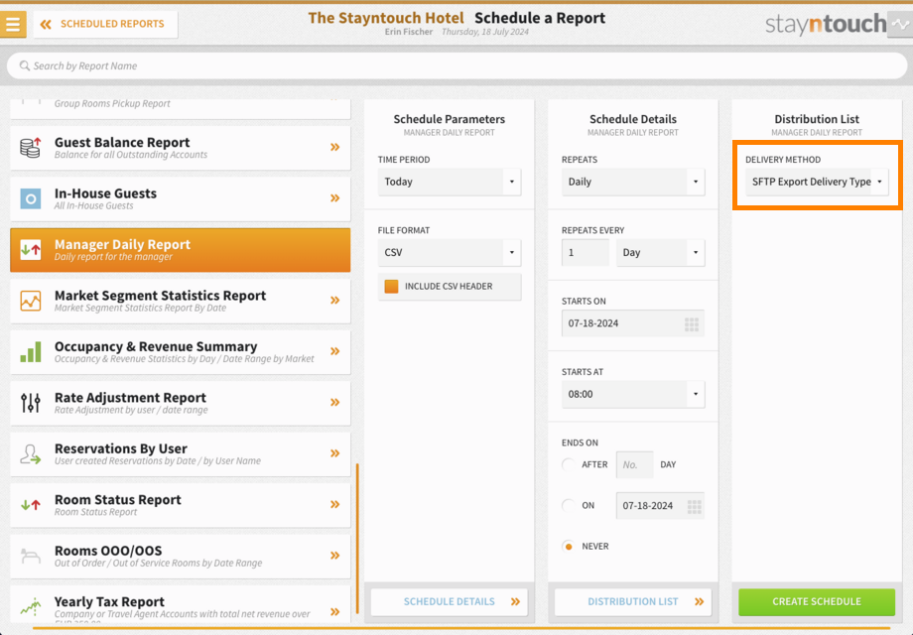Click the Distribution List button
Image resolution: width=913 pixels, height=635 pixels.
(633, 602)
